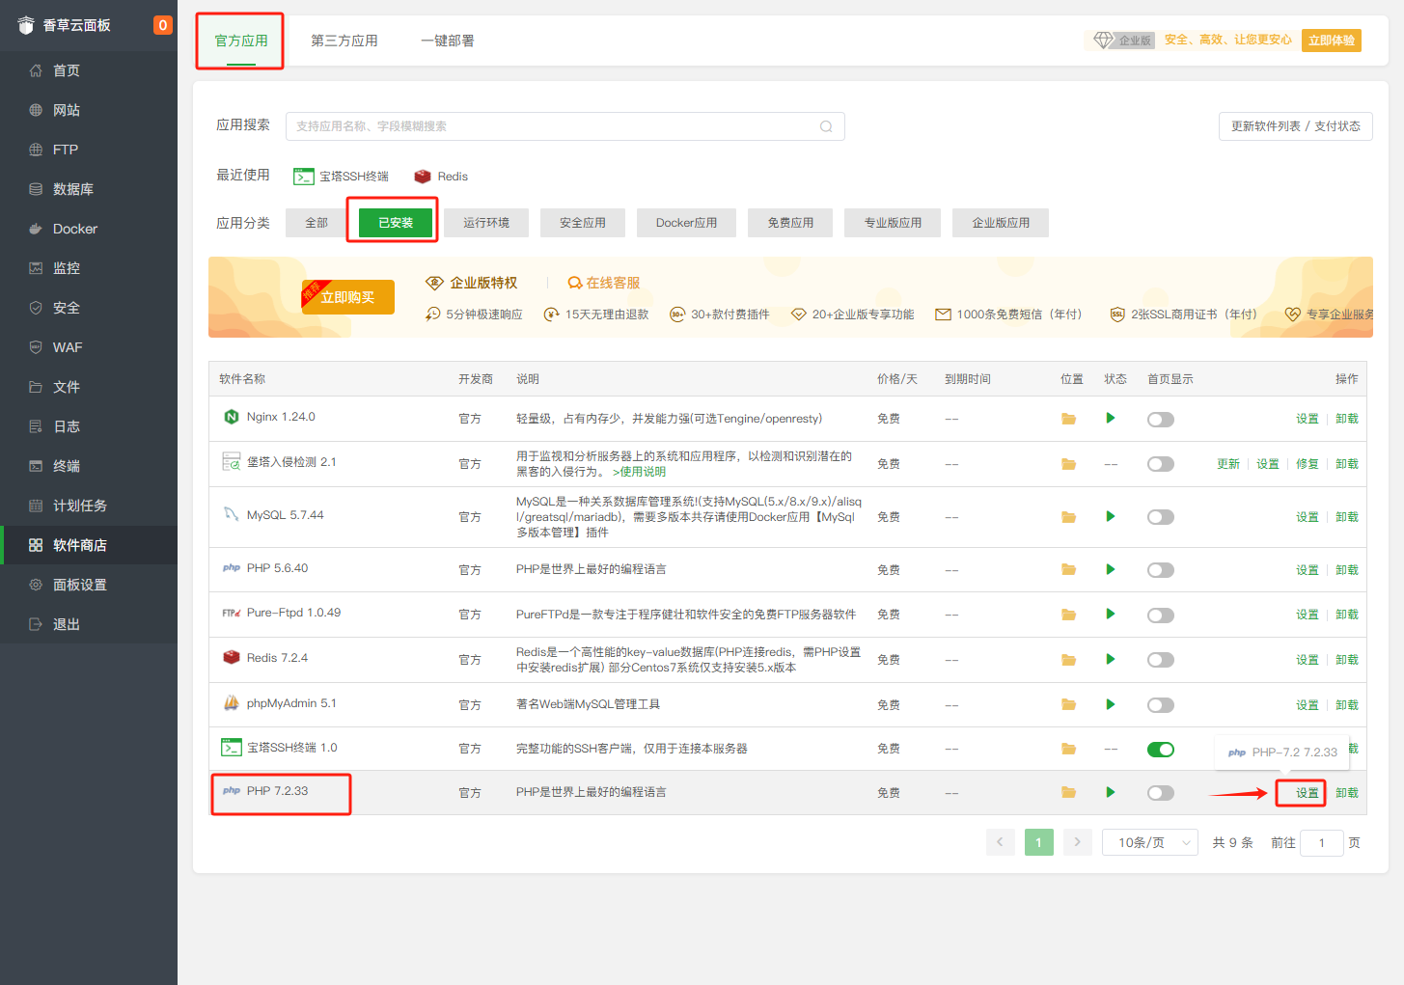Toggle 首页显示 switch for PHP 7.2.33
The image size is (1404, 985).
click(x=1161, y=793)
